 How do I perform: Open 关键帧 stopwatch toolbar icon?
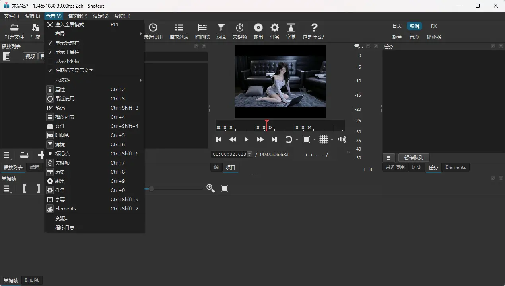click(x=240, y=31)
